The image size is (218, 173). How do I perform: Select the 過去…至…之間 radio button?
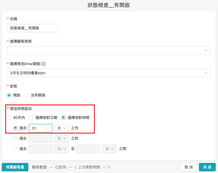15,149
